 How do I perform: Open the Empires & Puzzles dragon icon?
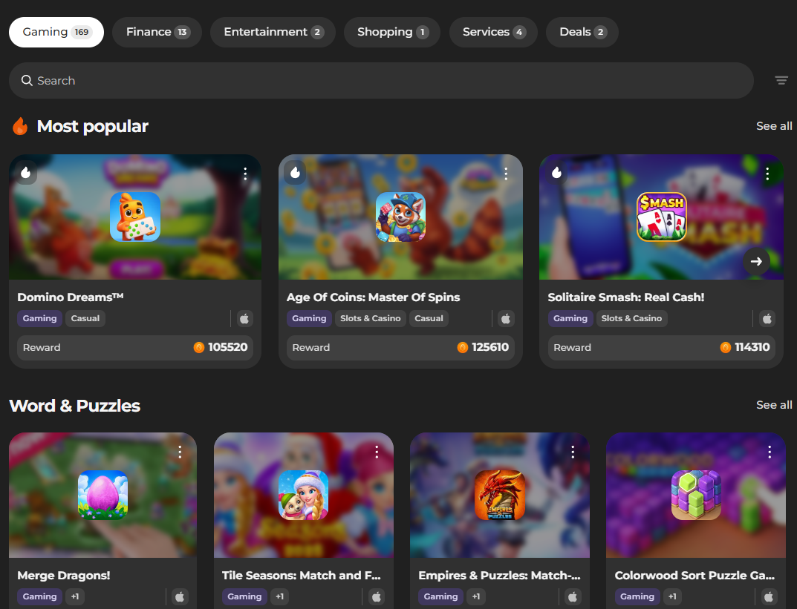click(x=500, y=495)
